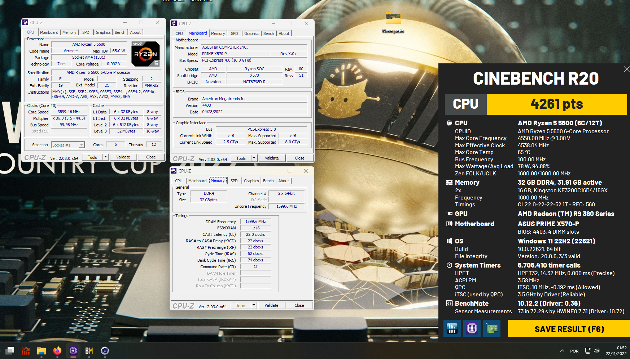Screen dimensions: 630x359
Task: Select the BIOS Version value 4403
Action: 254,105
